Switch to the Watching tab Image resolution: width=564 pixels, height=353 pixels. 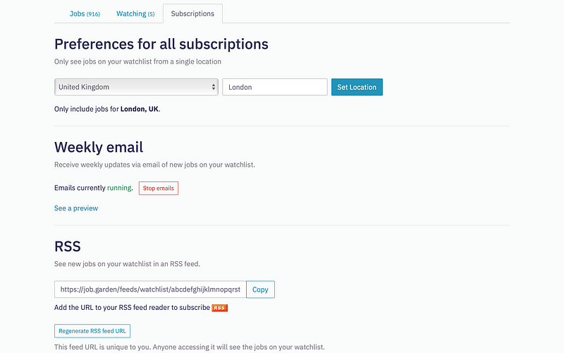(x=135, y=13)
